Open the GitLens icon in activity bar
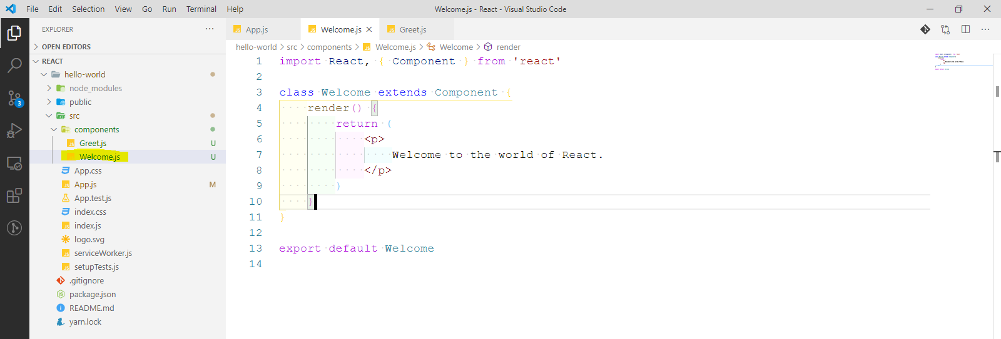 click(14, 228)
